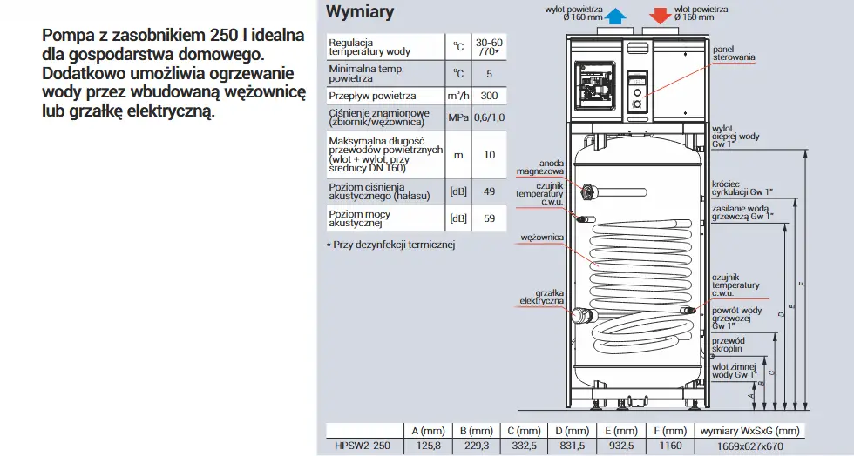Click the "anoda magnezowa" callout label
This screenshot has height=456, width=854.
tap(540, 167)
